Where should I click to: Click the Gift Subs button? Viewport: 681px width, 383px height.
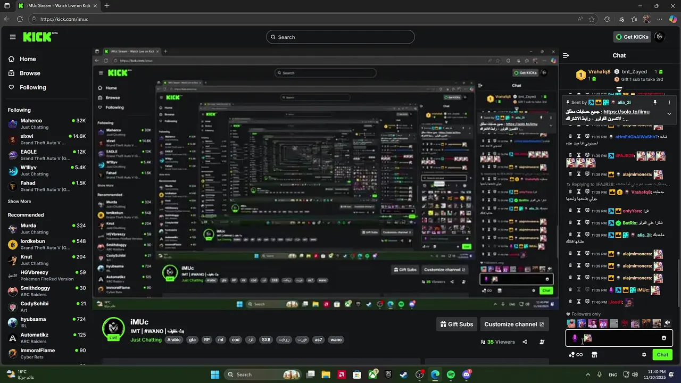click(456, 324)
